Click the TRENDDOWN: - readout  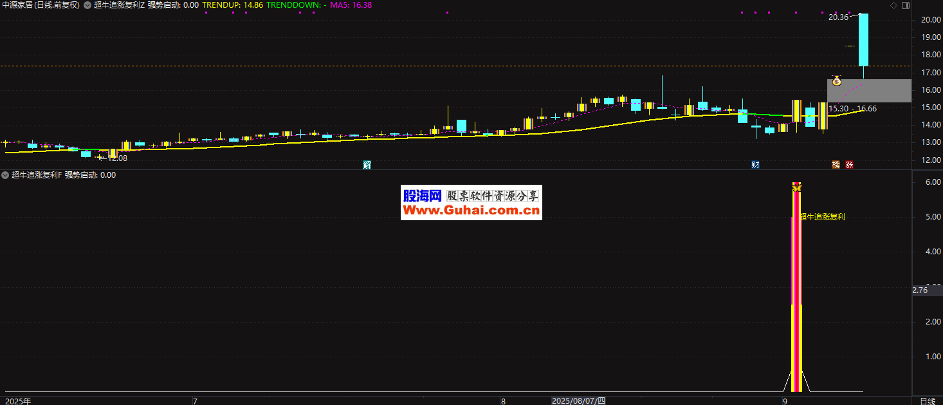tap(296, 5)
